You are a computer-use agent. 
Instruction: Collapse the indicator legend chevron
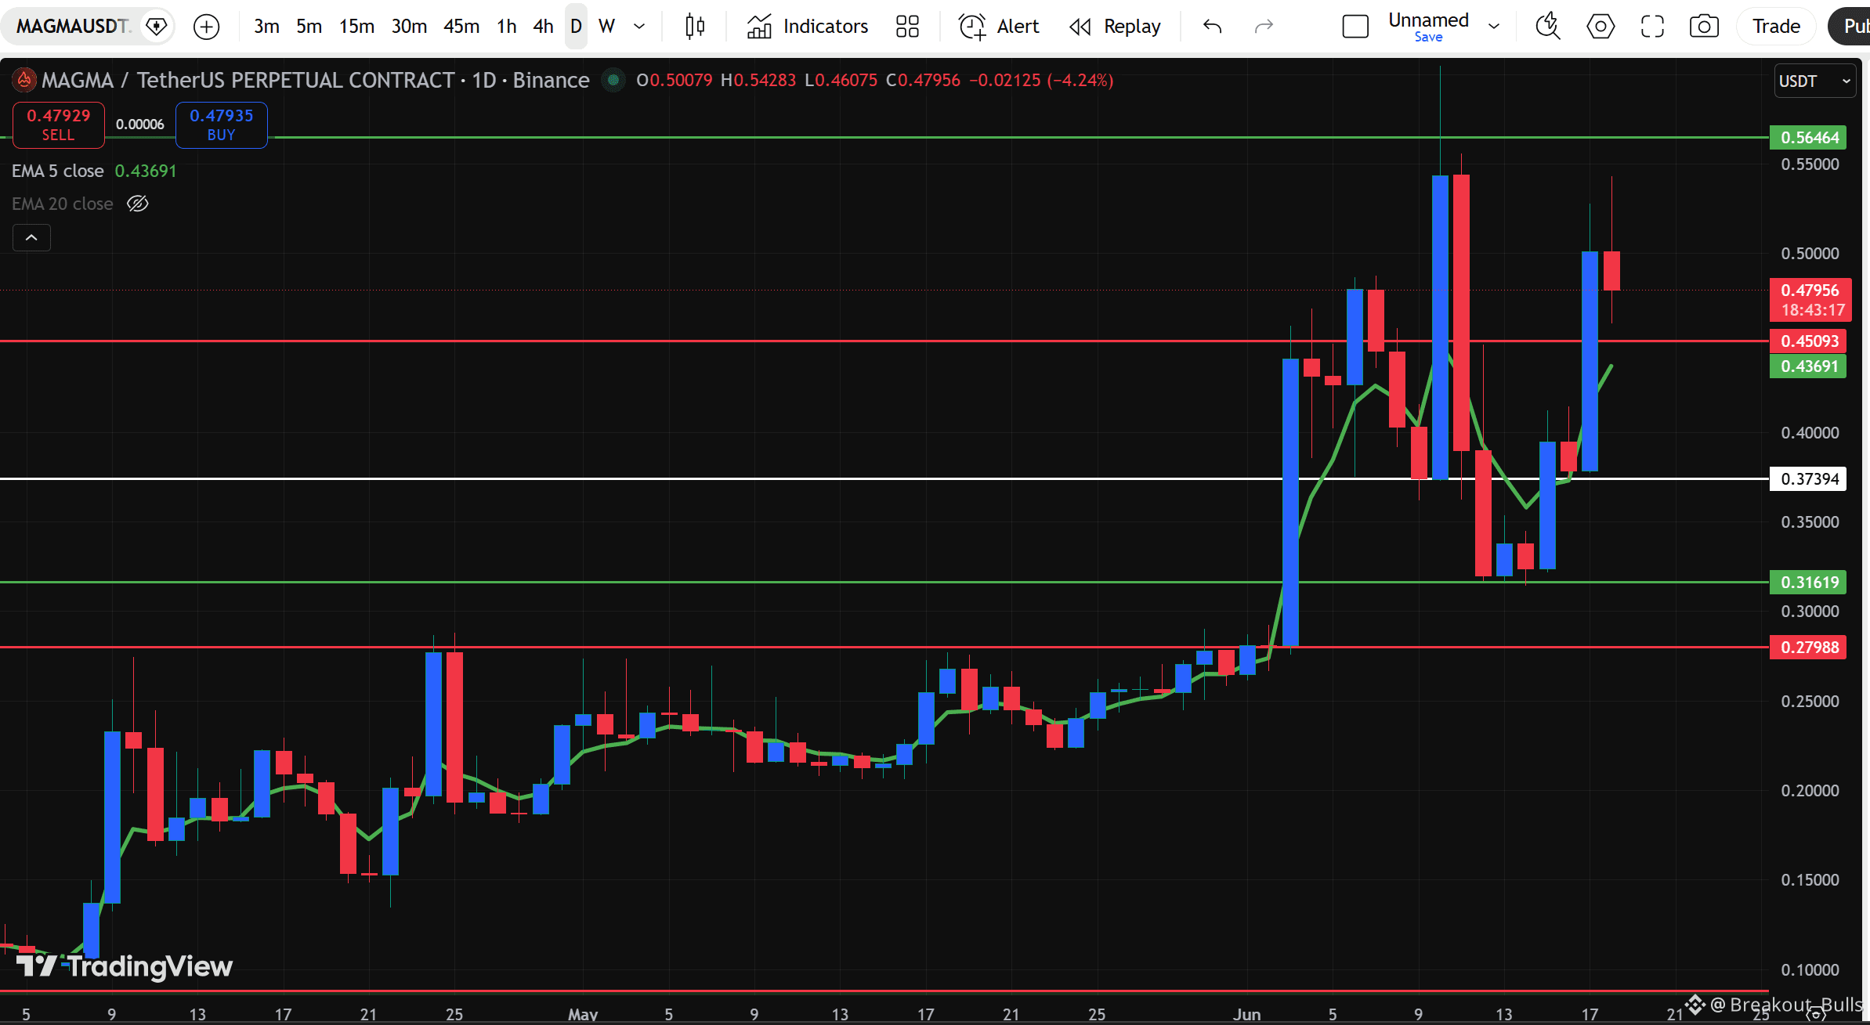click(x=31, y=237)
